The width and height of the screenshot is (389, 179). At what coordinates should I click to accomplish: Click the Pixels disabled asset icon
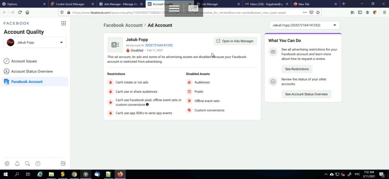coord(189,91)
